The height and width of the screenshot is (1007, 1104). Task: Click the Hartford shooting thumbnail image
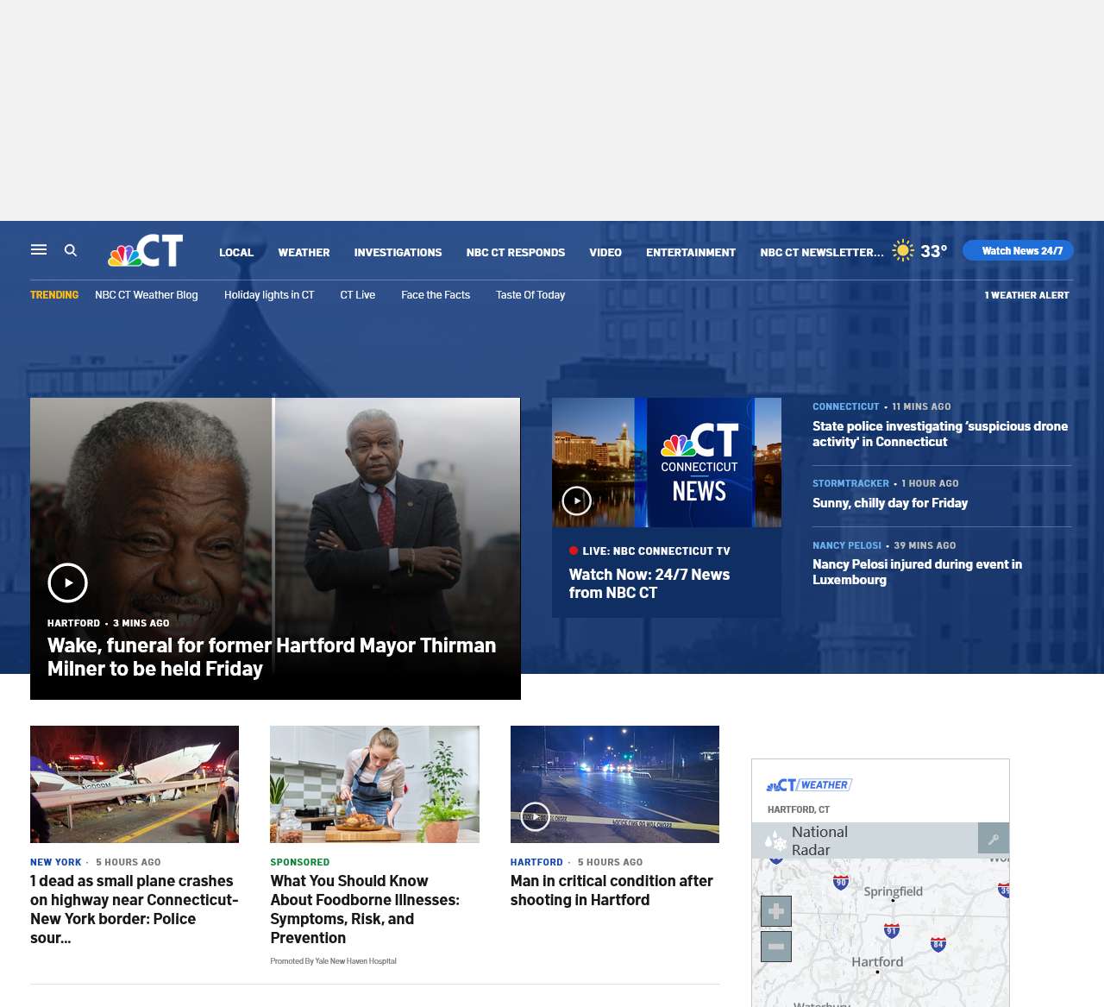pos(615,784)
